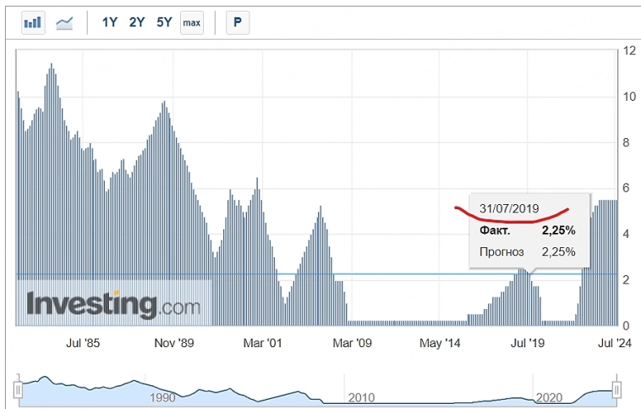Select the 1Y time range
Viewport: 641px width, 409px height.
110,23
